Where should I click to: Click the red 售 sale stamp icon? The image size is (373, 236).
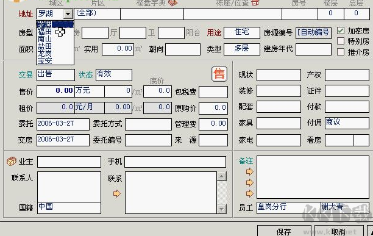coord(219,74)
